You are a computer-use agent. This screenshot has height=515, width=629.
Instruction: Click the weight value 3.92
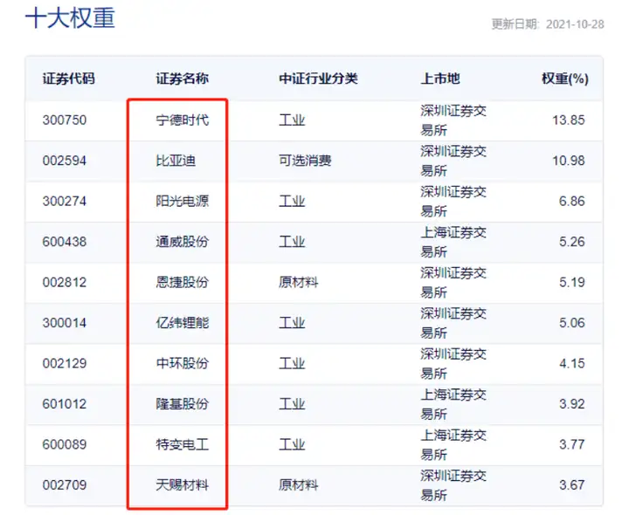point(572,404)
